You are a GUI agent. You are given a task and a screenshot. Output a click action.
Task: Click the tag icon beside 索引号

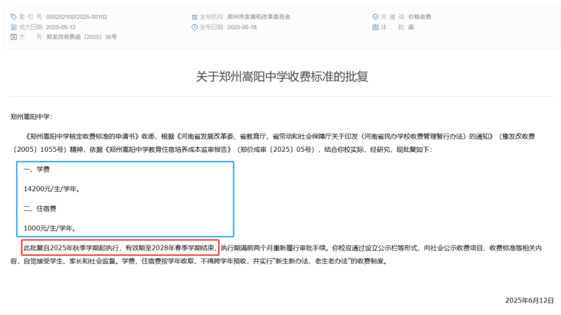(14, 17)
